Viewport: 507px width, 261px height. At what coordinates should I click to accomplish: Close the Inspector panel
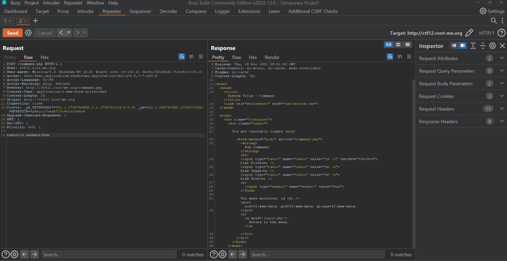pyautogui.click(x=502, y=46)
